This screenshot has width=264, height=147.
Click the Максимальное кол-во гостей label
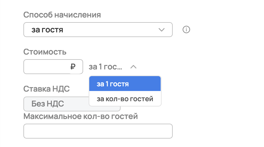(80, 117)
